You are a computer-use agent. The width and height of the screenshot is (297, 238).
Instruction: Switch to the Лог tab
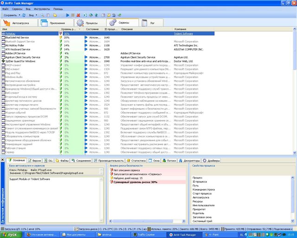(x=151, y=23)
